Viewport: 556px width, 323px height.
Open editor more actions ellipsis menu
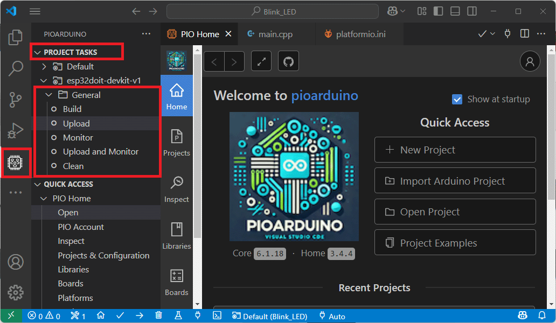(x=541, y=34)
